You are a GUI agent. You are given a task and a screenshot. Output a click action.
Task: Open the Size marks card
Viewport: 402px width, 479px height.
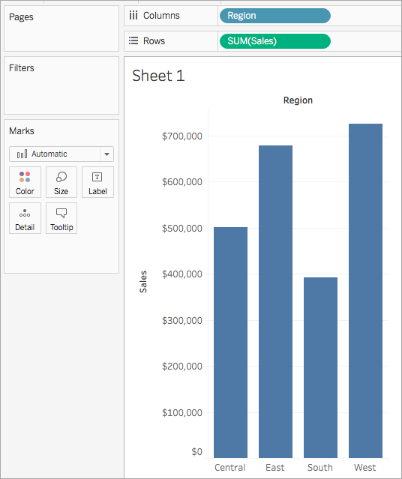click(61, 182)
